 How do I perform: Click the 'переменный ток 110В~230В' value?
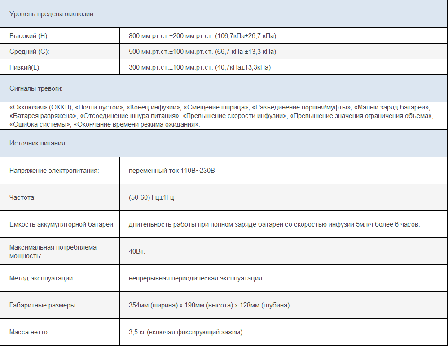tap(172, 171)
